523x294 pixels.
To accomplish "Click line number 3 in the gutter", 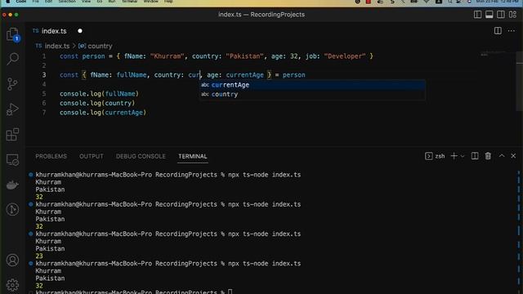I will [43, 75].
